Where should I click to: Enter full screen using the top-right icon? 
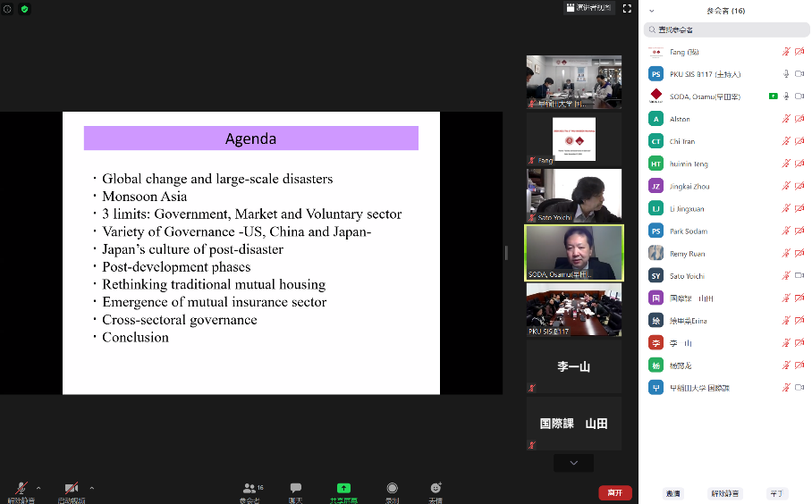(x=628, y=8)
